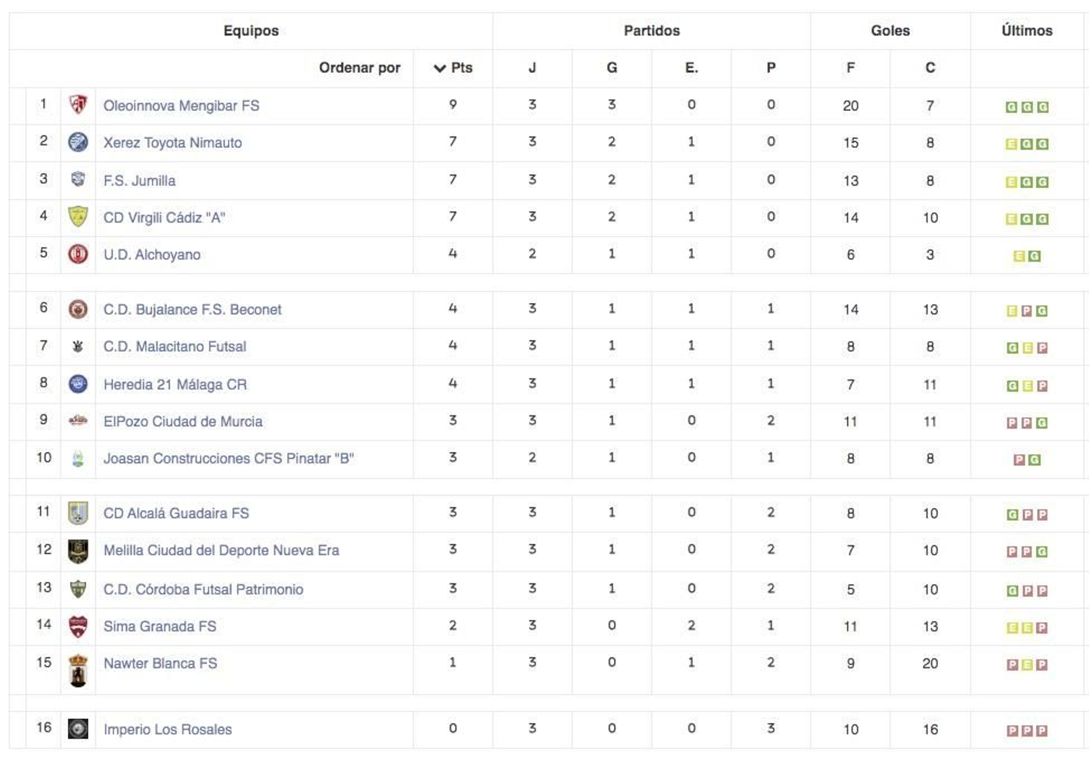Open C.D. Bujalance F.S. Beconet link
1089x757 pixels.
[x=193, y=310]
